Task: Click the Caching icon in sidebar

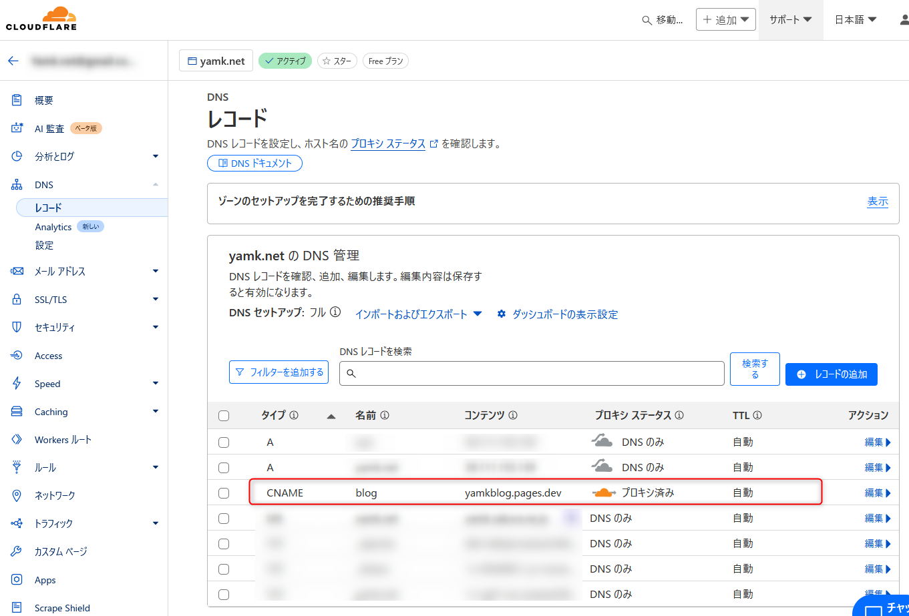Action: click(17, 412)
